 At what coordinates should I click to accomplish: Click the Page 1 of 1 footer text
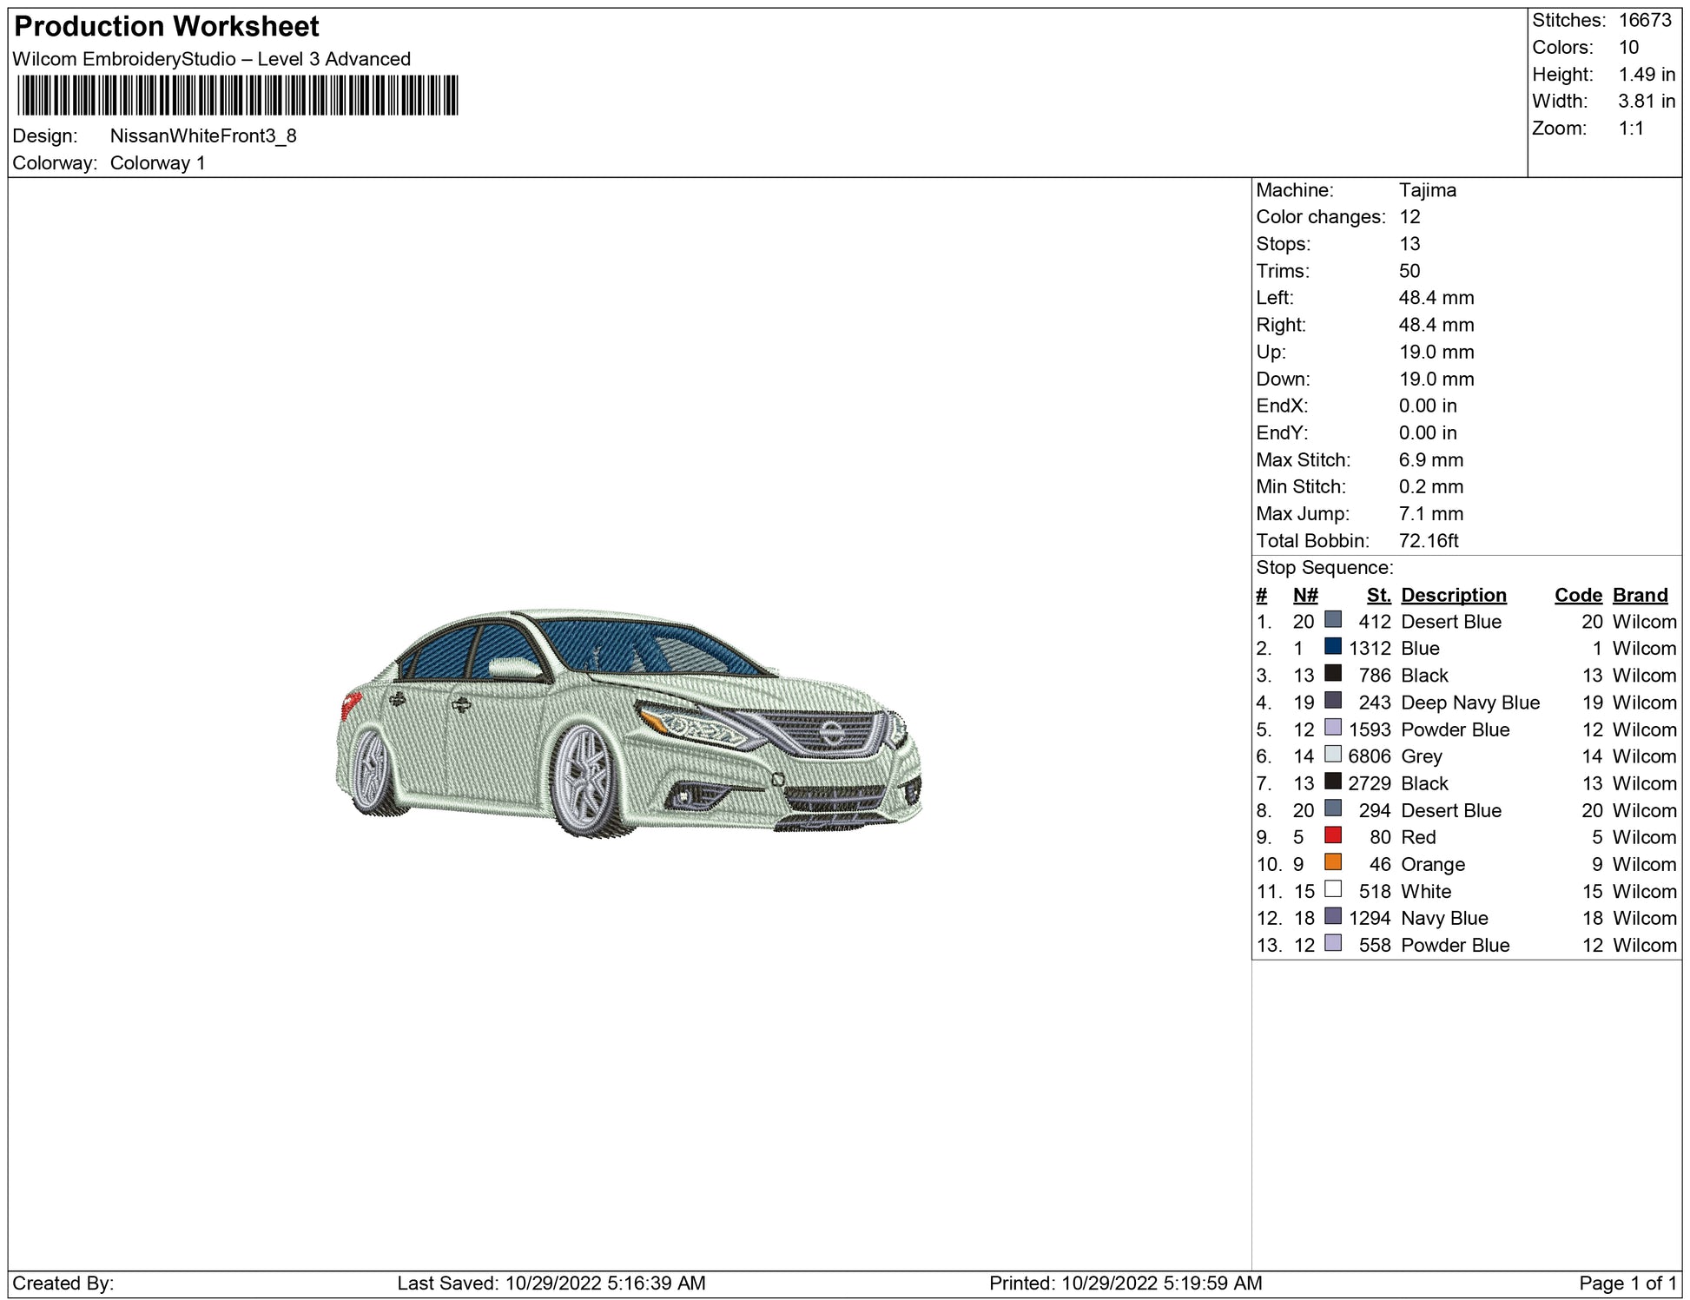coord(1627,1283)
